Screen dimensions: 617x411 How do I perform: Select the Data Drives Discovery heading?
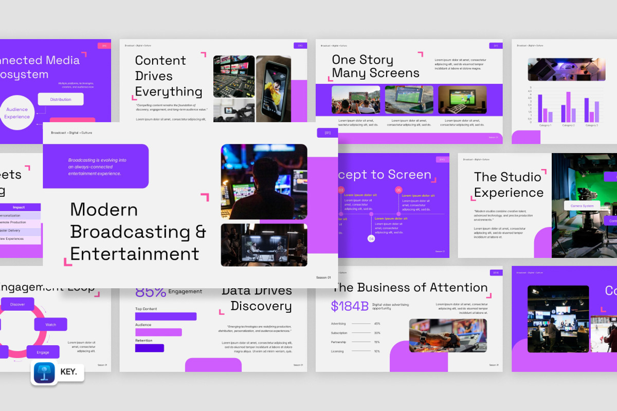[x=257, y=298]
